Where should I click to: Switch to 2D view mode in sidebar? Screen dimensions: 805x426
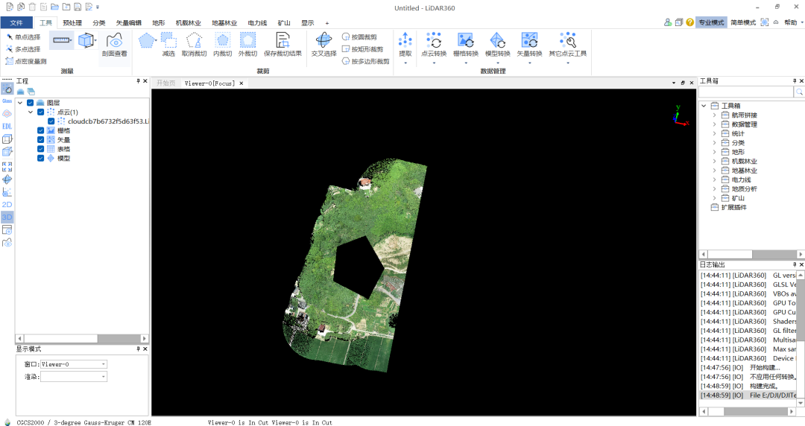tap(7, 204)
